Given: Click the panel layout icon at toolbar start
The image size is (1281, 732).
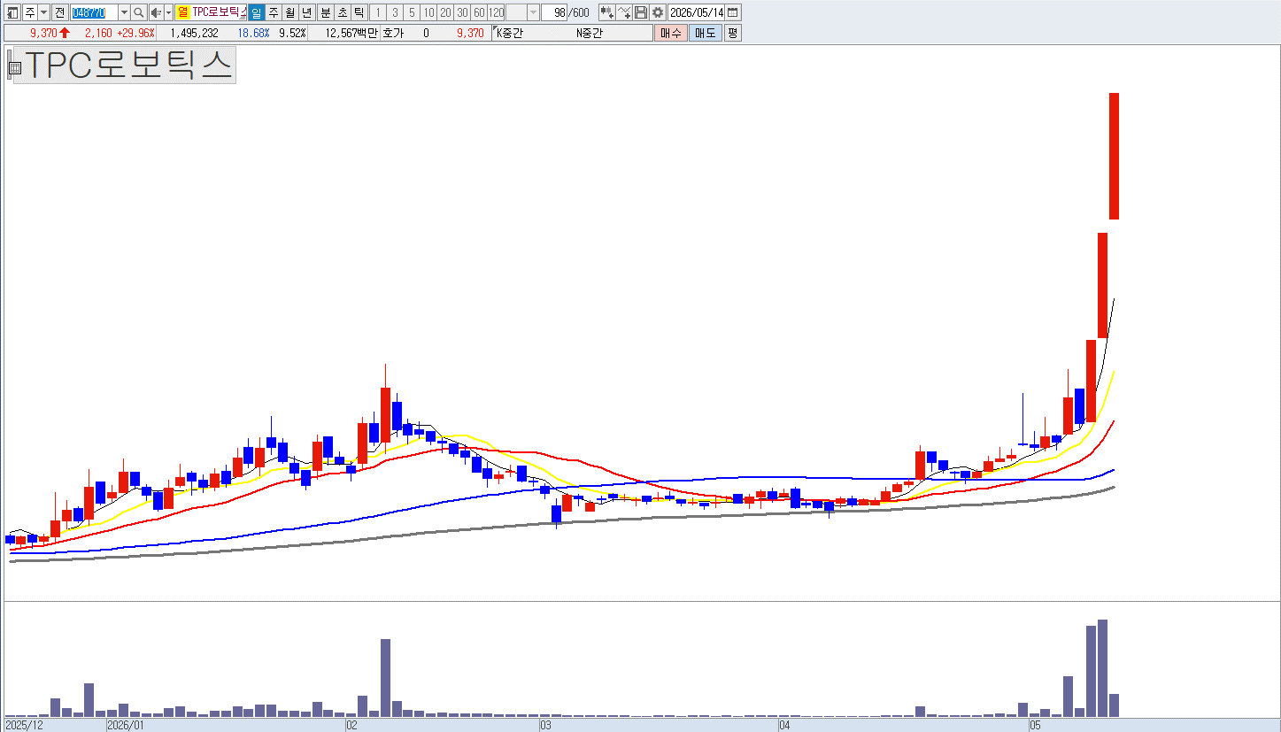Looking at the screenshot, I should coord(12,12).
